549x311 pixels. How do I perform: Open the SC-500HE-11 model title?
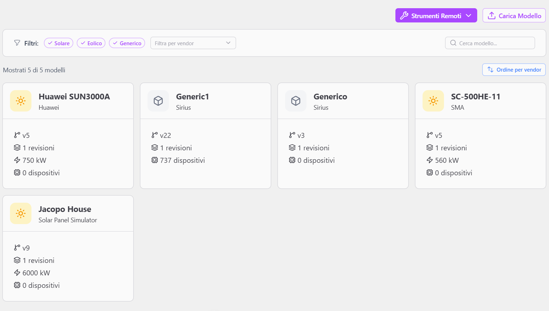475,97
